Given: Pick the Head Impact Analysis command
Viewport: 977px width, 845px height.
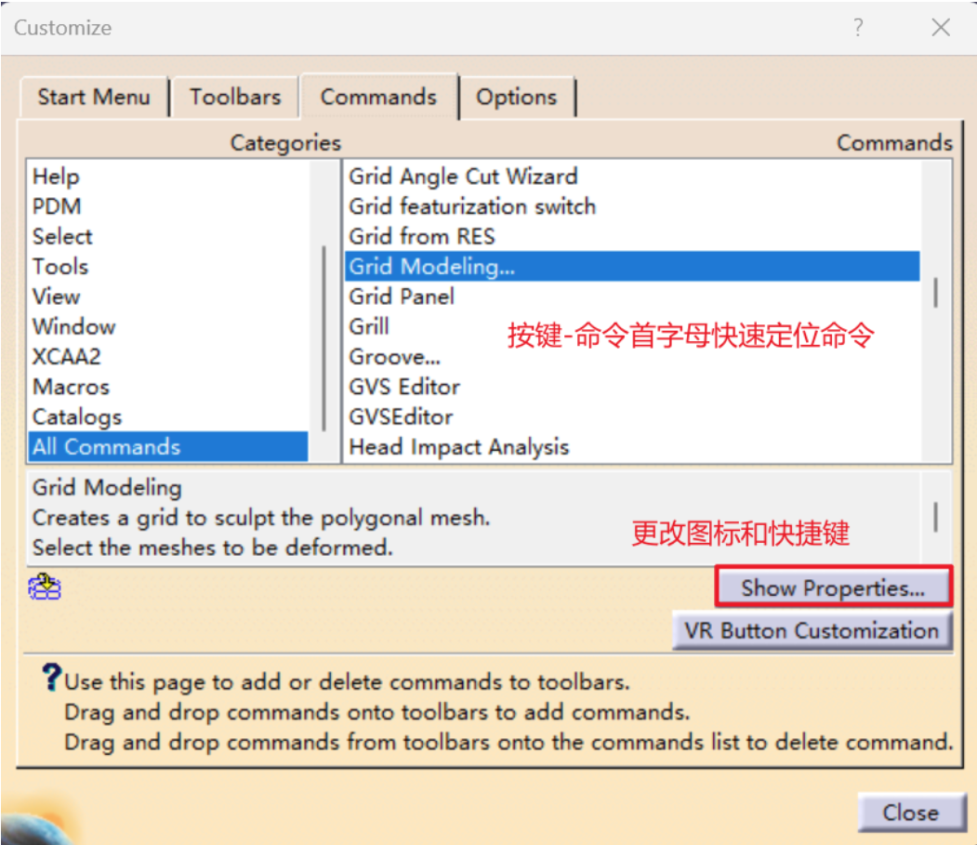Looking at the screenshot, I should pyautogui.click(x=632, y=447).
